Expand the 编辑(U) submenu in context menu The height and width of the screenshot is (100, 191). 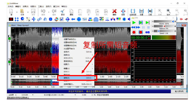tap(92, 69)
